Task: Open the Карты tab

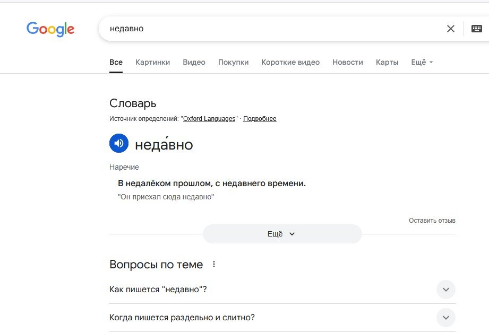Action: pyautogui.click(x=387, y=62)
